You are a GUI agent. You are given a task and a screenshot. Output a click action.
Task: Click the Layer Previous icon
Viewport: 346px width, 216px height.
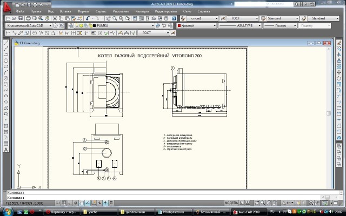164,26
